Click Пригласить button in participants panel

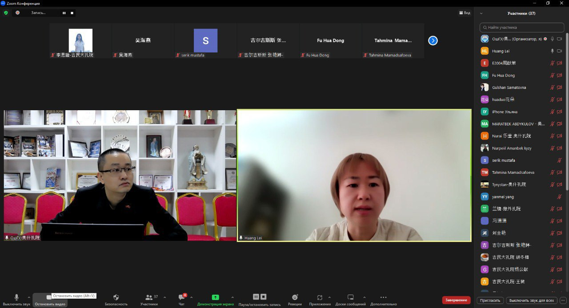click(x=490, y=300)
